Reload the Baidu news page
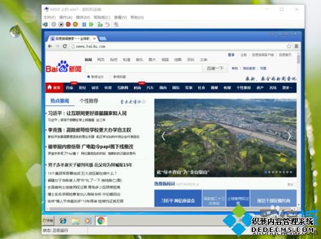The width and height of the screenshot is (321, 239). 65,46
